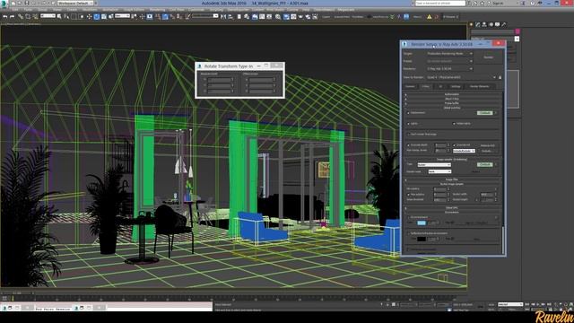Toggle the Max subdivs checkbox

pyautogui.click(x=409, y=195)
